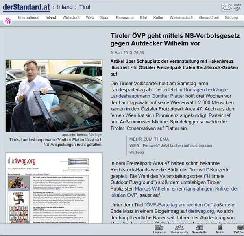Click the photo of Günther Platter

tap(54, 96)
